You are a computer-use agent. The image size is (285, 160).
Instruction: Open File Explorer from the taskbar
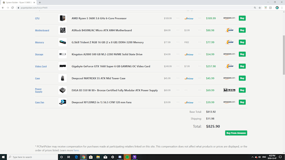(x=98, y=157)
